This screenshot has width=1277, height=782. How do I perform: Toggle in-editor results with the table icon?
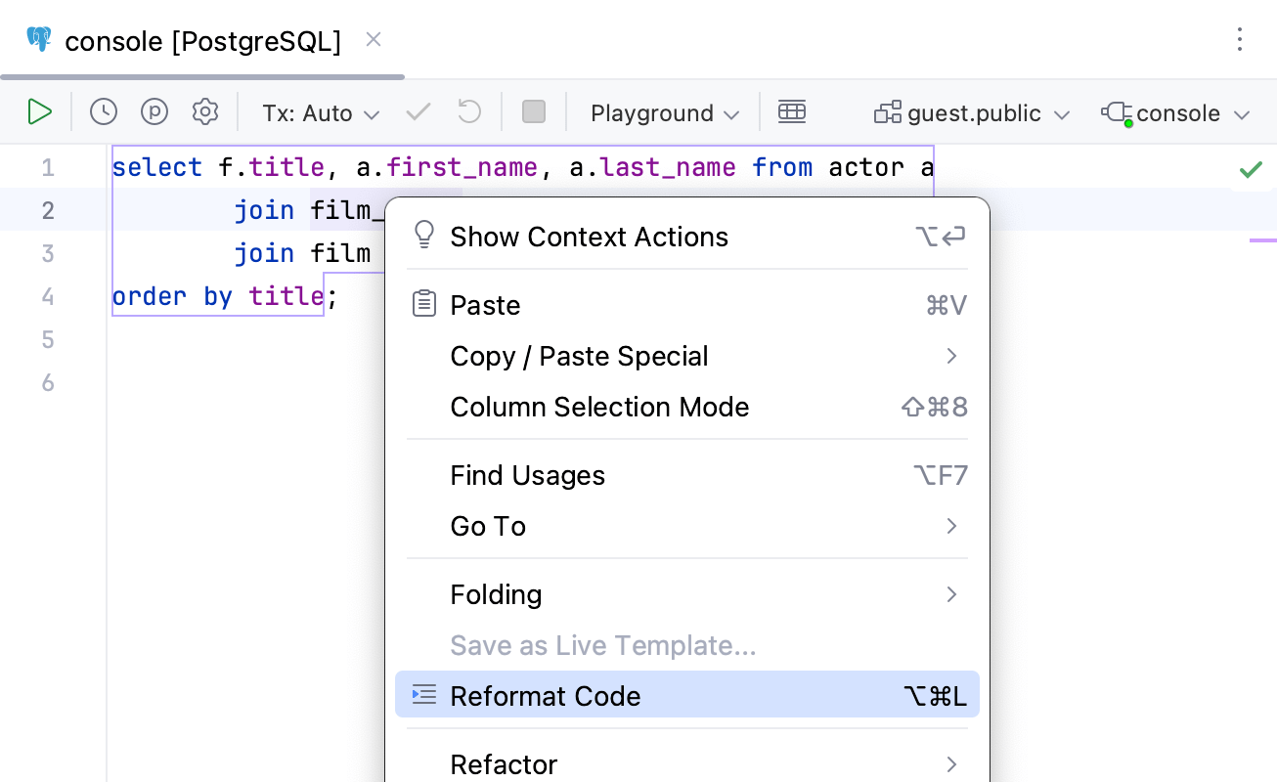[792, 111]
